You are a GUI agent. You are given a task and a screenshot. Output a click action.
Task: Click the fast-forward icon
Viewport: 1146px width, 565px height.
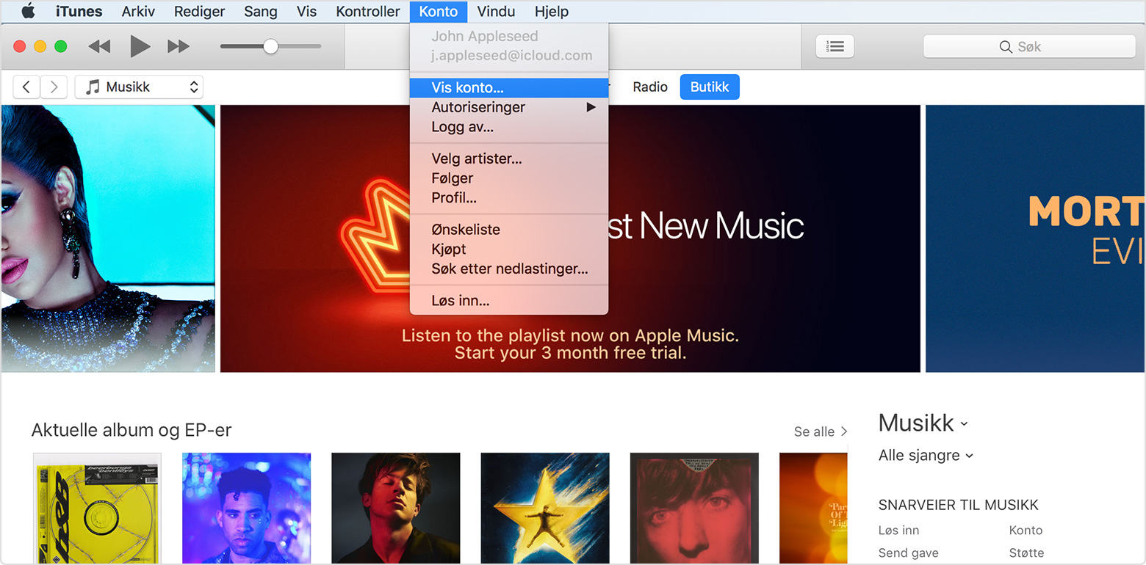point(178,45)
